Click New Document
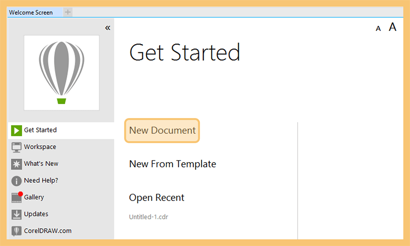Viewport: 410px width, 246px height. click(x=162, y=131)
